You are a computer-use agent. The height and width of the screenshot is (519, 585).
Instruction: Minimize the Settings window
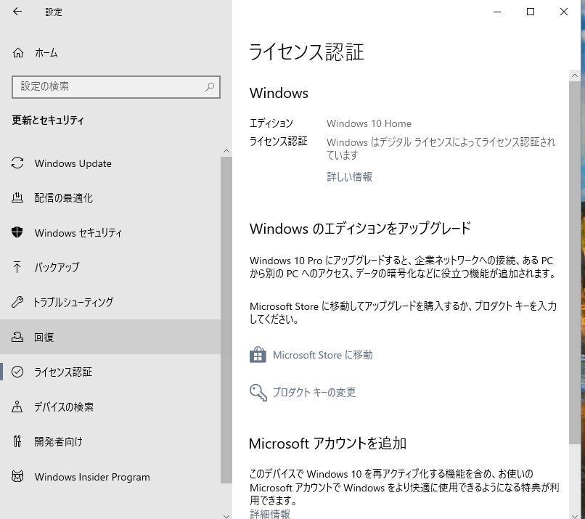[497, 12]
